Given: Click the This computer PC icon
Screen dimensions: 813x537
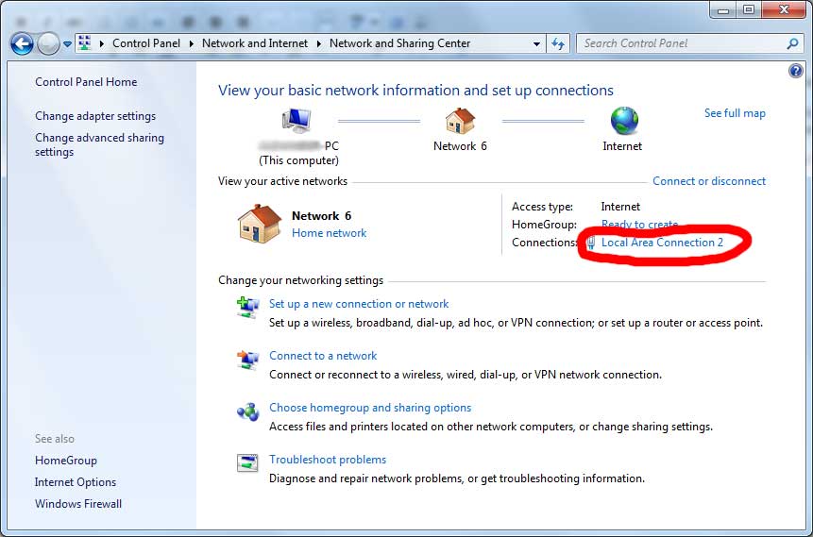Looking at the screenshot, I should pos(297,122).
